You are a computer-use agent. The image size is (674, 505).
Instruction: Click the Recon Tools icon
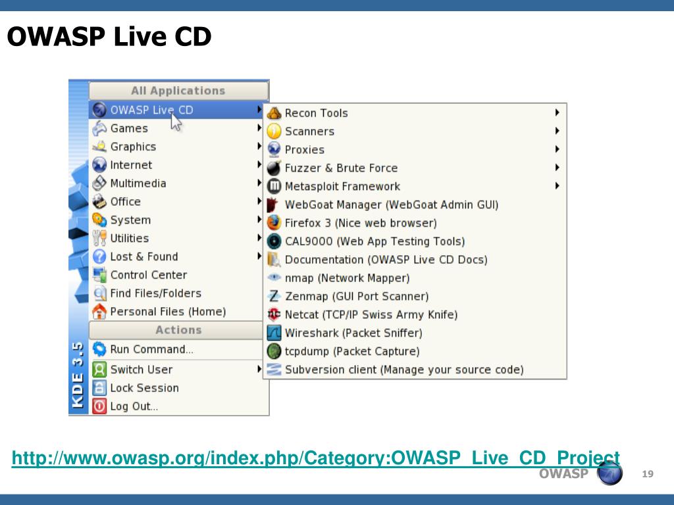tap(274, 113)
